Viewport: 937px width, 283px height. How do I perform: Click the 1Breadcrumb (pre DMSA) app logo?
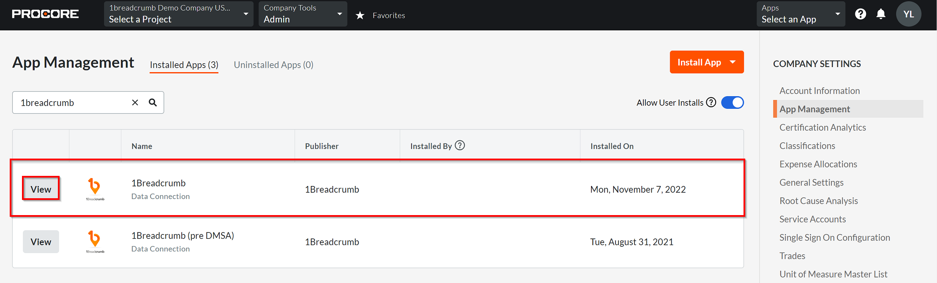95,242
